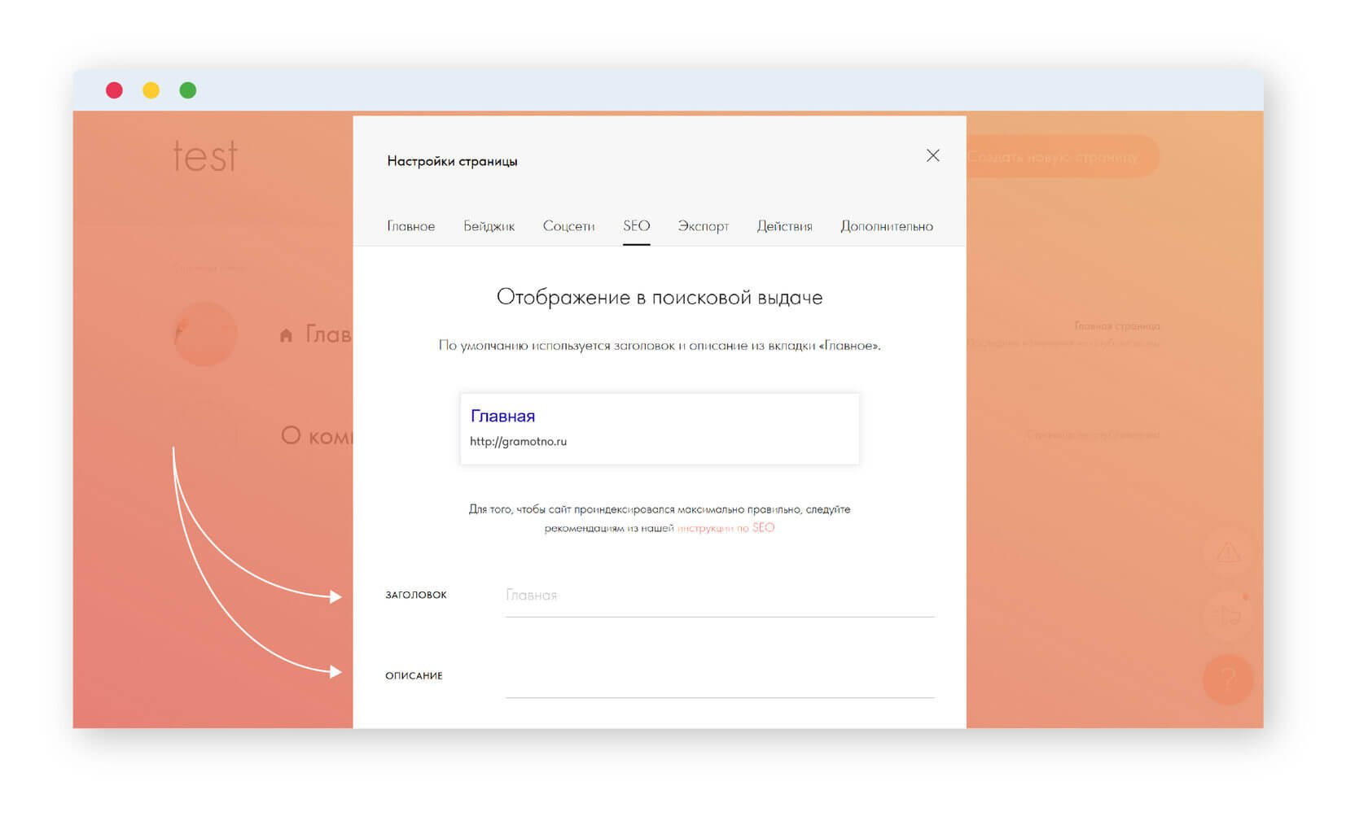Go to the Экспорт tab
Viewport: 1368px width, 838px height.
click(x=703, y=226)
